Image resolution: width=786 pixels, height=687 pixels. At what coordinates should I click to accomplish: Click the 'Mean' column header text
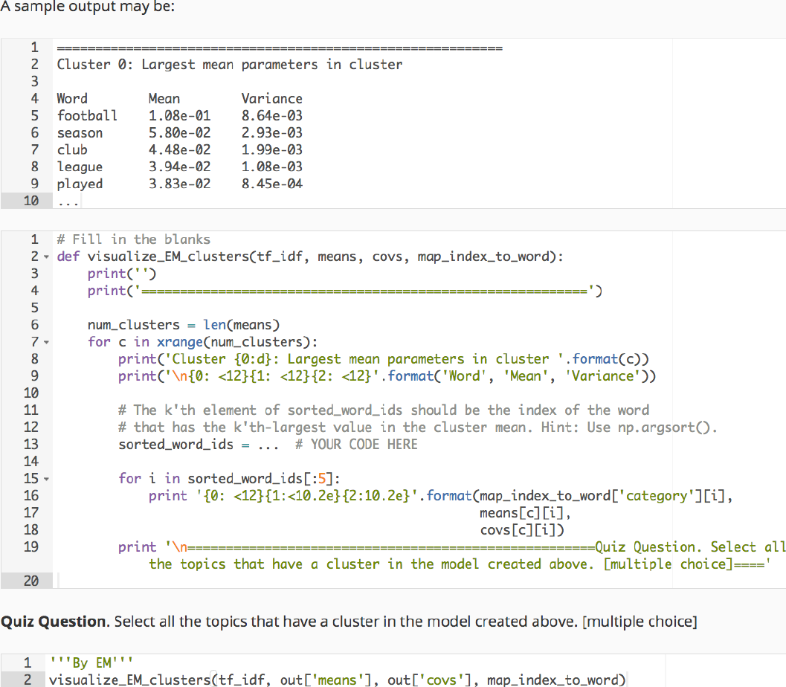[x=164, y=99]
